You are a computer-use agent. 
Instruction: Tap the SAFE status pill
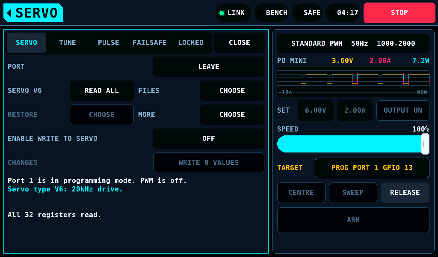(307, 13)
